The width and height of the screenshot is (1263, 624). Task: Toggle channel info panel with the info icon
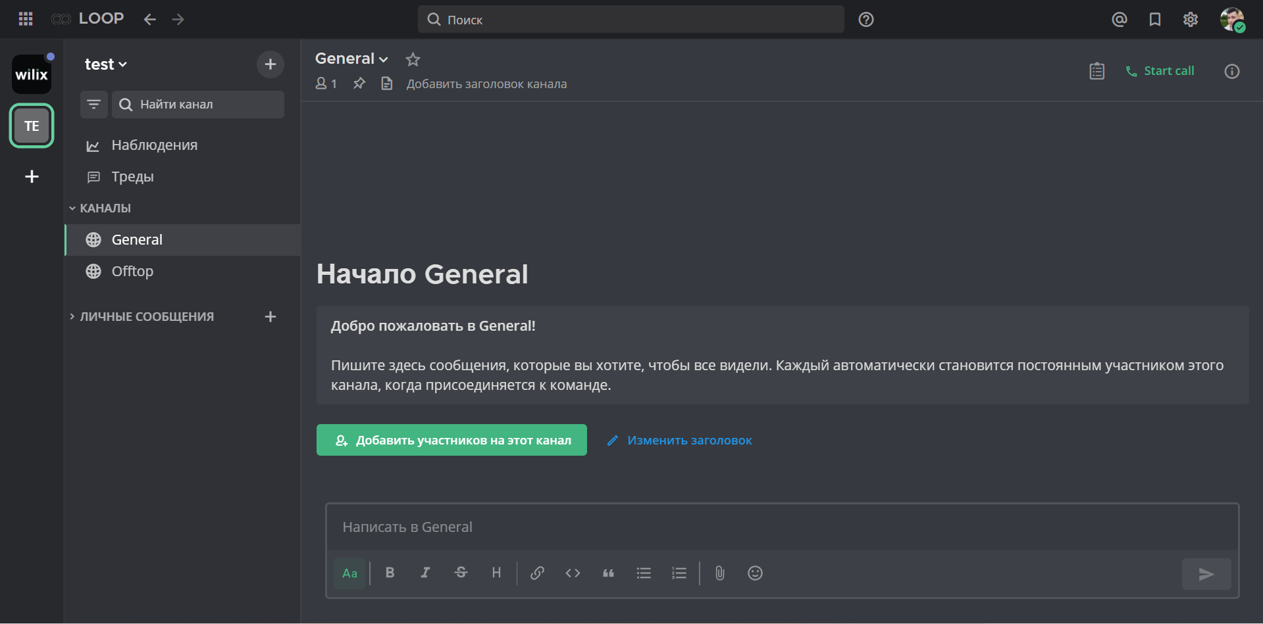tap(1231, 71)
